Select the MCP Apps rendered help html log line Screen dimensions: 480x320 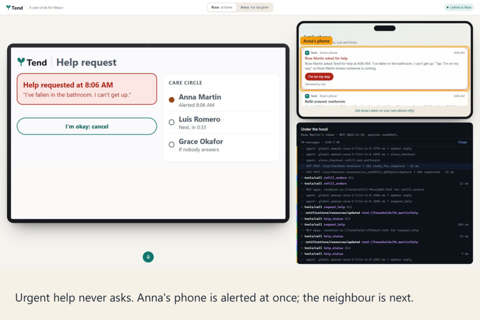pos(384,230)
